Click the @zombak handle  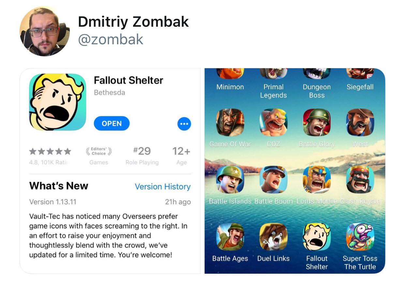pos(111,39)
